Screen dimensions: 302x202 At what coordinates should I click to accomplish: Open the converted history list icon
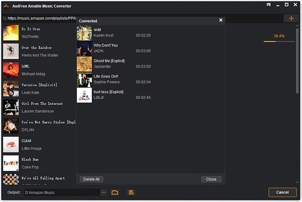pyautogui.click(x=131, y=192)
